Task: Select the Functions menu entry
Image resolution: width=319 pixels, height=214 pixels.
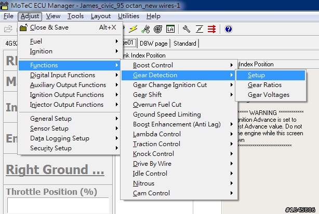Action: point(70,65)
